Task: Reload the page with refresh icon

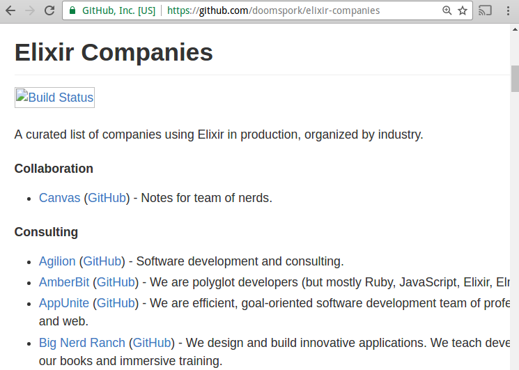Action: pyautogui.click(x=49, y=10)
